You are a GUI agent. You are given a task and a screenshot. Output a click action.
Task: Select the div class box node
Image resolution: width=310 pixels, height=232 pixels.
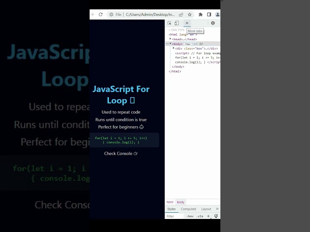196,48
